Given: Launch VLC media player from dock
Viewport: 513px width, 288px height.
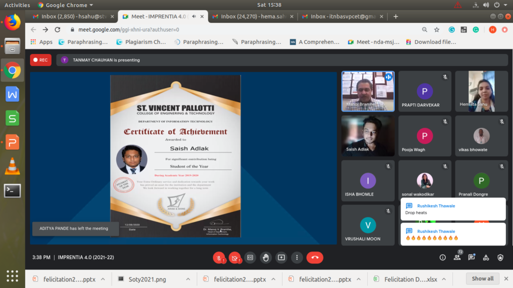Looking at the screenshot, I should coord(13,166).
